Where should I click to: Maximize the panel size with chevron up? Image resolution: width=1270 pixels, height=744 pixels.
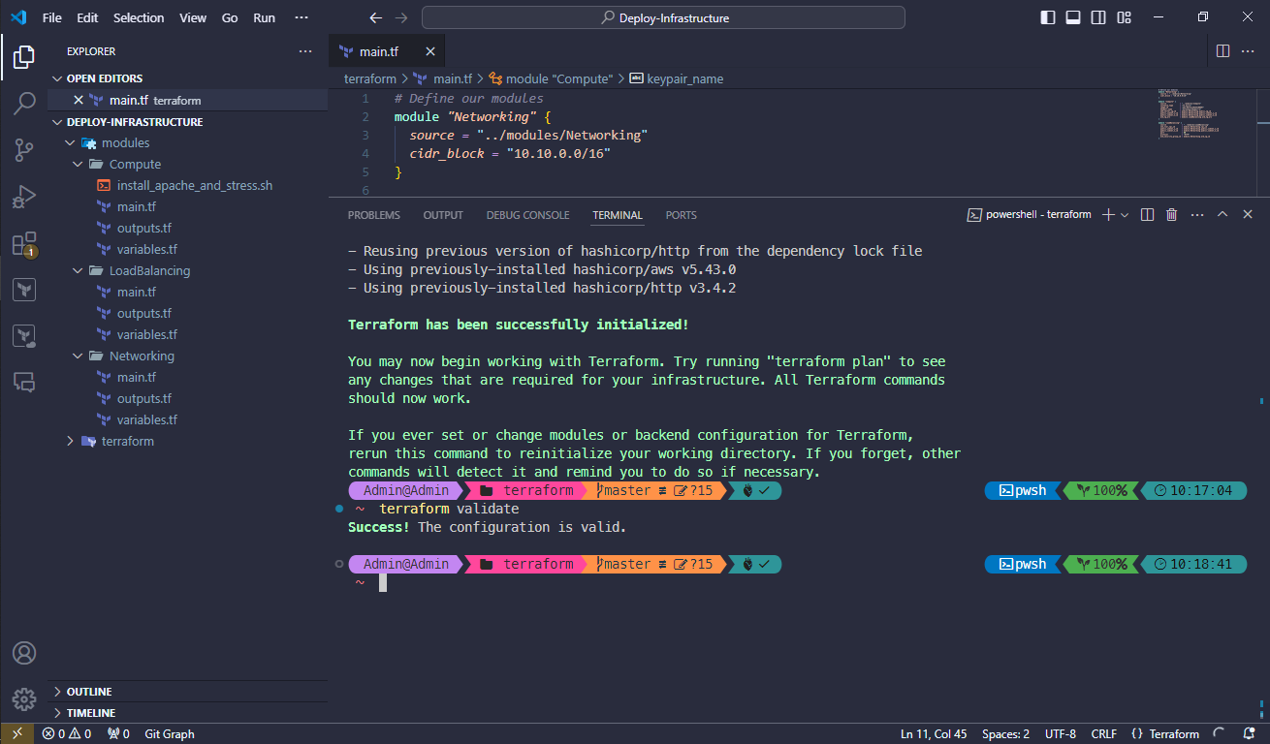click(1222, 214)
